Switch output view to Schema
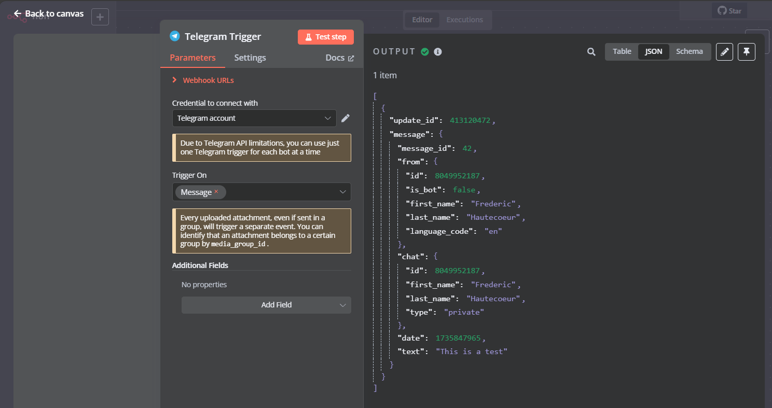 pos(690,51)
